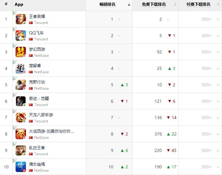Click NetEase publisher under 楚留香
This screenshot has width=222, height=175.
41,72
